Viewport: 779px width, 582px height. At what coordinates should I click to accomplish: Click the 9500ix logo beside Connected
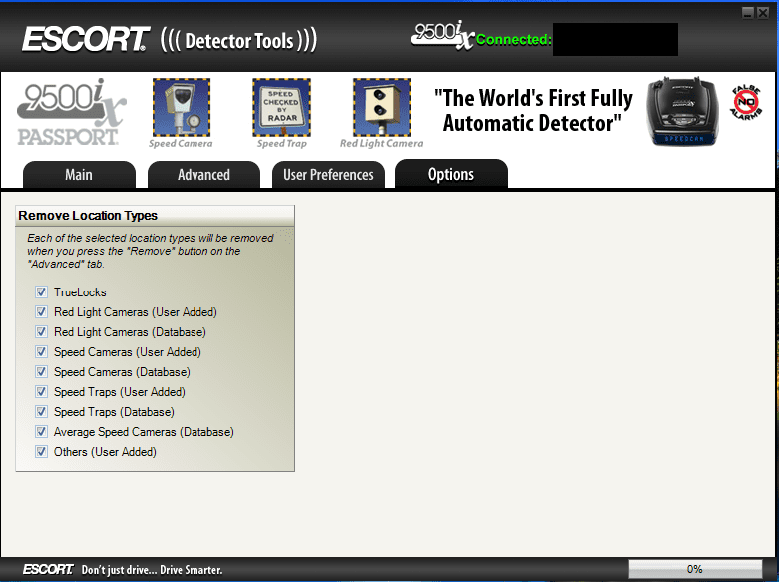point(442,35)
